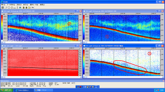165x92 pixels.
Task: Click the dB color scale bar of 38N echogram
Action: pyautogui.click(x=2, y=27)
